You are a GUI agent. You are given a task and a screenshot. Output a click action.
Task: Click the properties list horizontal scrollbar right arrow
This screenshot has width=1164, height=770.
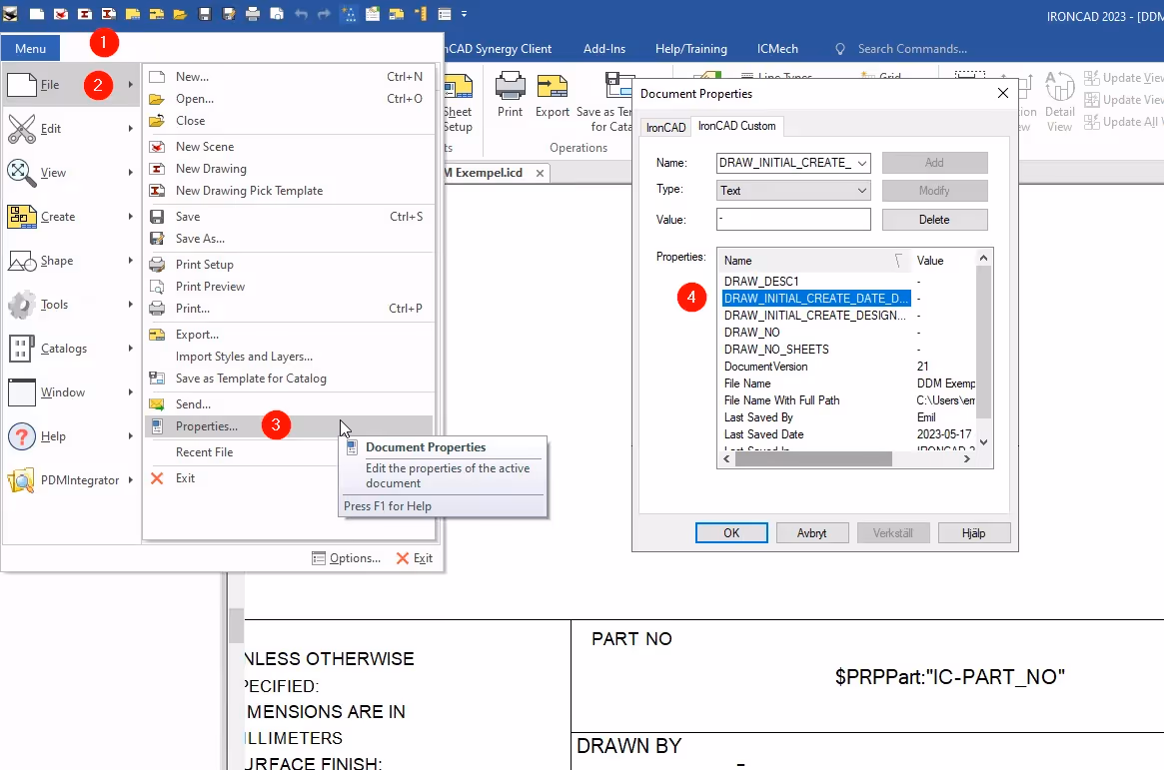[x=966, y=459]
